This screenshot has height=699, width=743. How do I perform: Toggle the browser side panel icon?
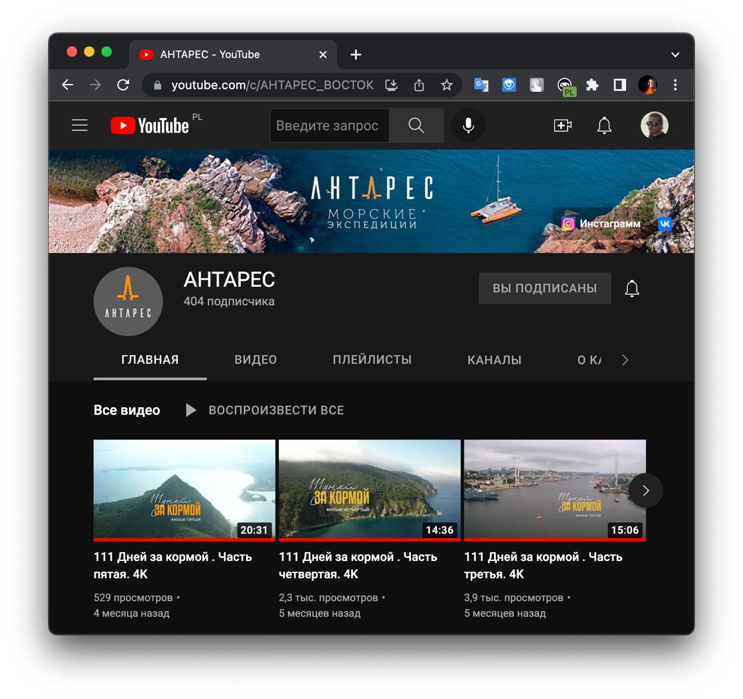click(620, 85)
